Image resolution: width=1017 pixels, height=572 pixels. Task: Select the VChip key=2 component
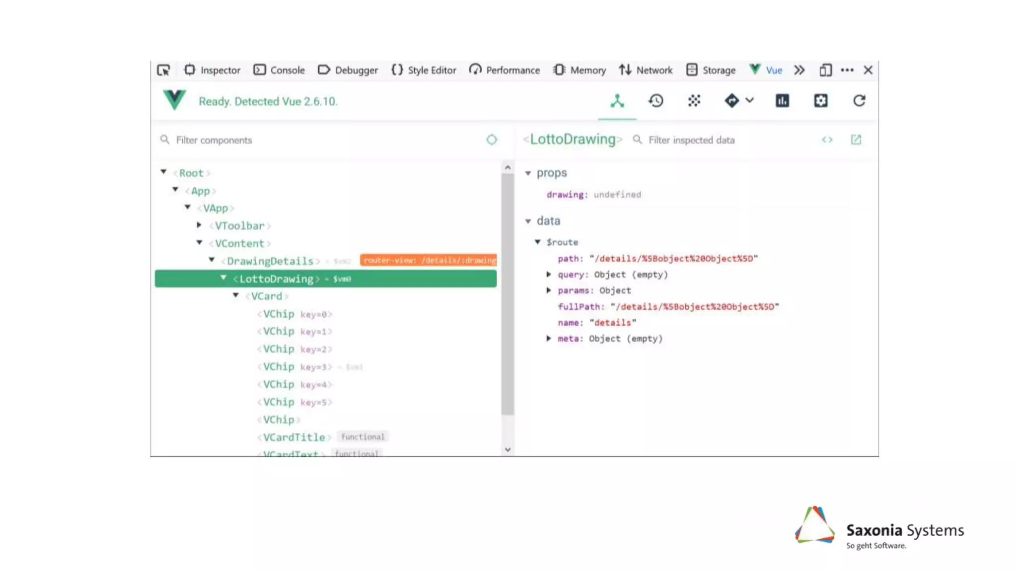[x=294, y=349]
